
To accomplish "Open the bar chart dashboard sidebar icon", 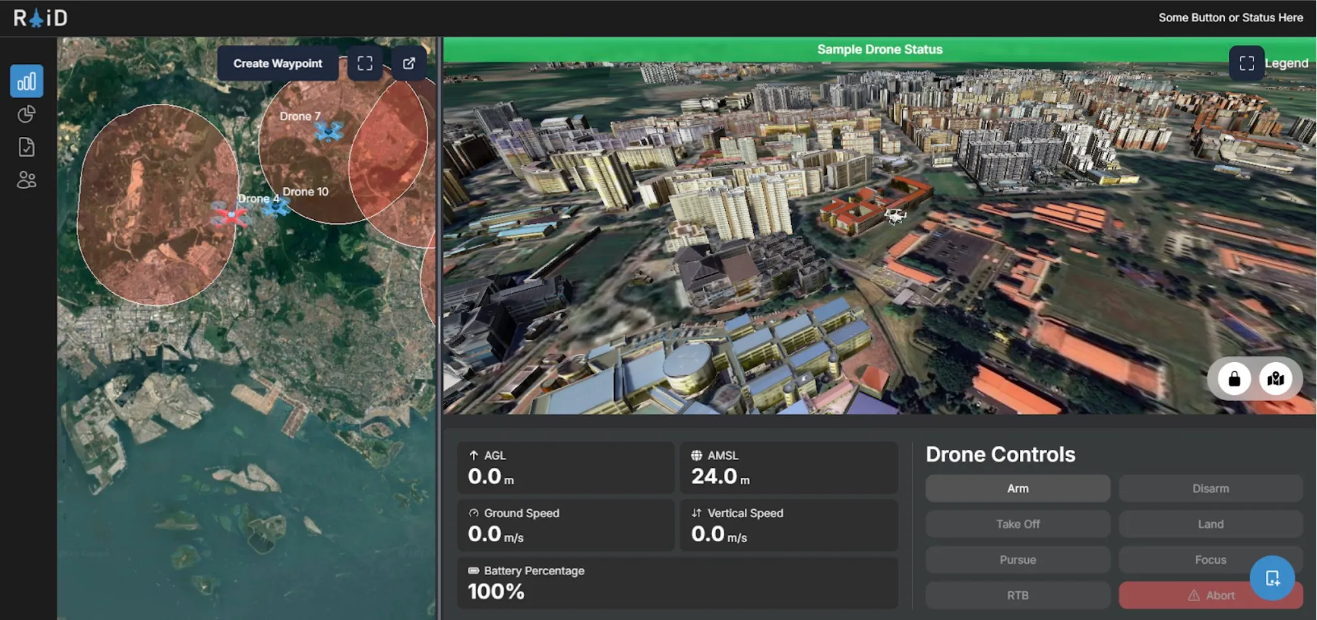I will click(27, 81).
